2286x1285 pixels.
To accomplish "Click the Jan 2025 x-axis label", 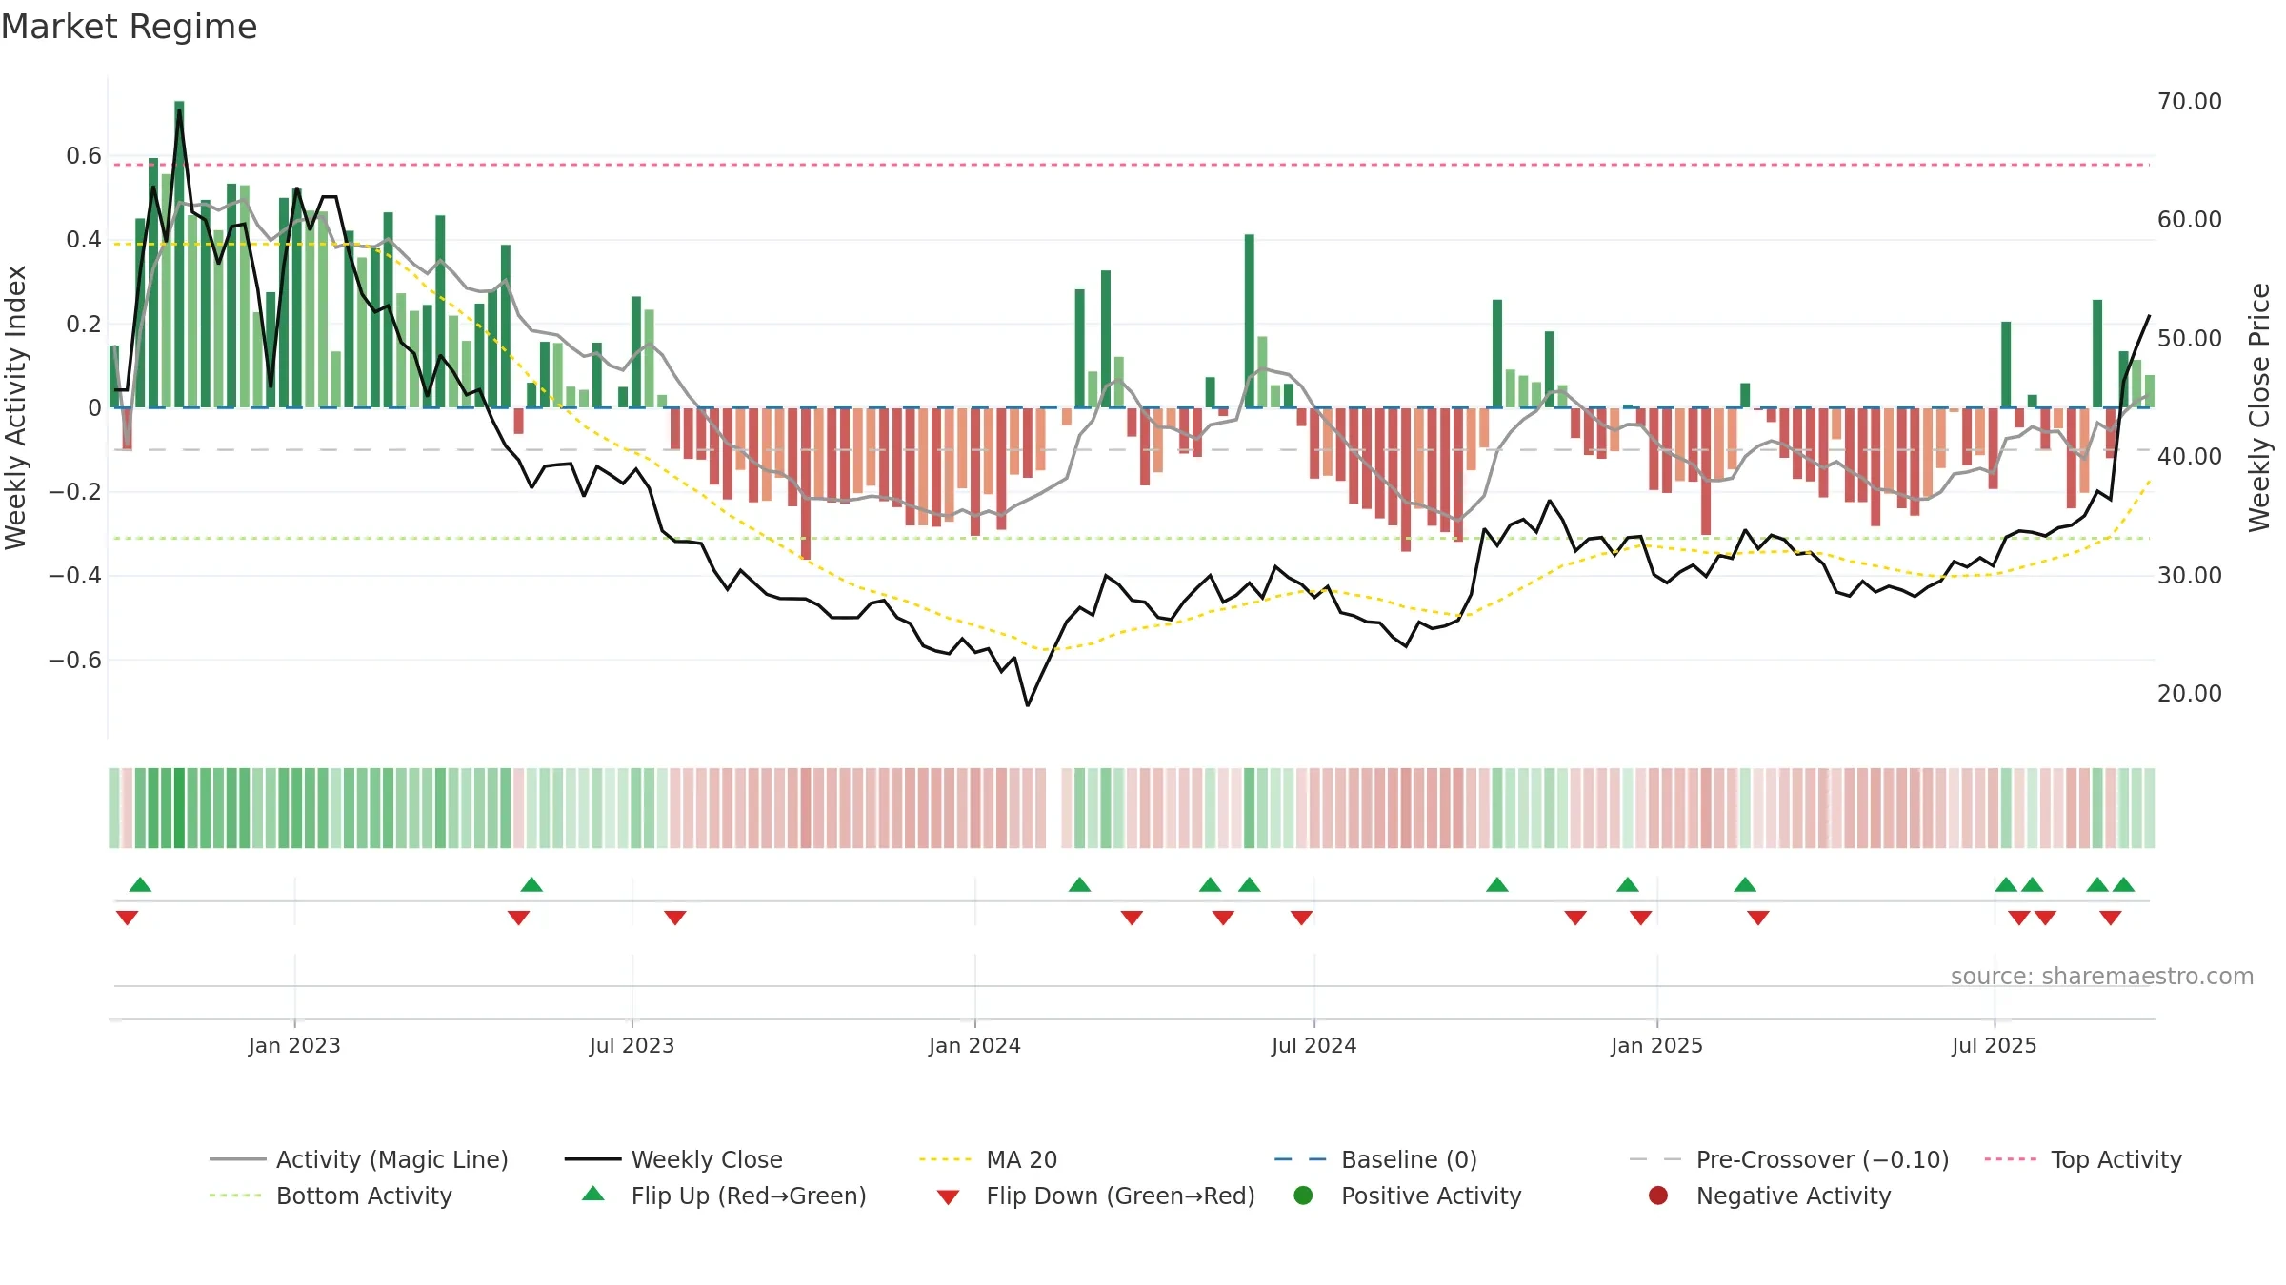I will pos(1656,1045).
